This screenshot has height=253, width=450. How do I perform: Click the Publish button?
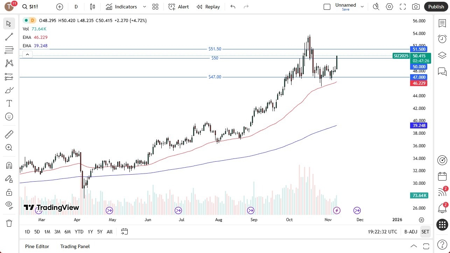tap(436, 6)
